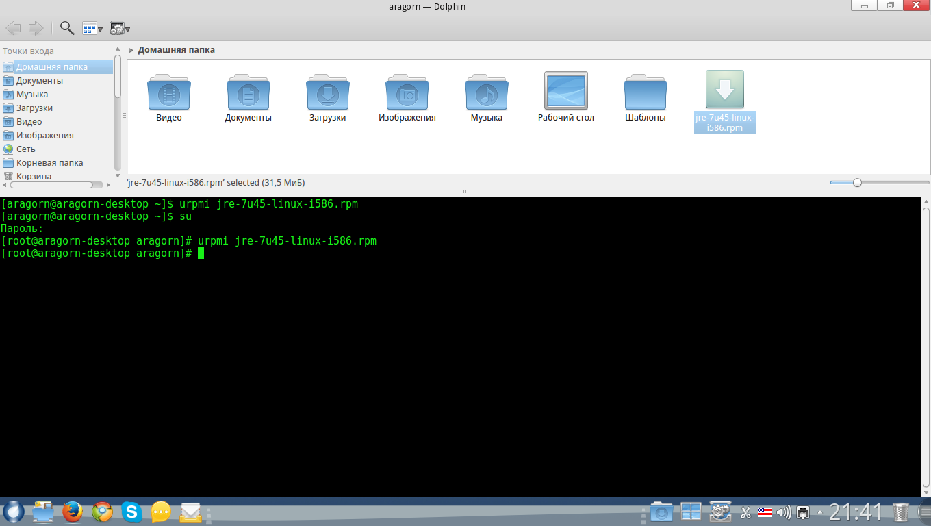The height and width of the screenshot is (526, 931).
Task: Select the jre-7u45-linux-i586.rpm file
Action: pos(724,92)
